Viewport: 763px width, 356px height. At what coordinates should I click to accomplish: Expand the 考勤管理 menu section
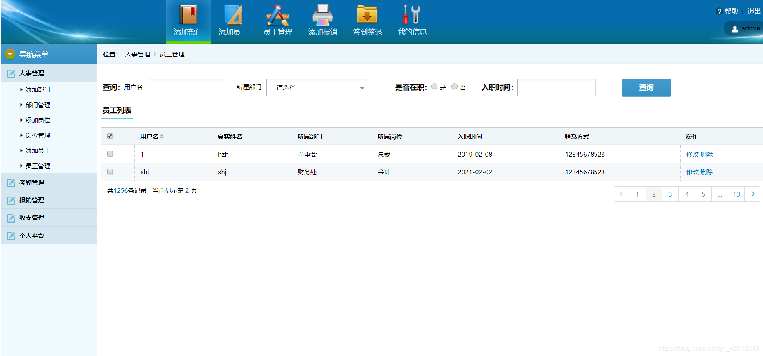49,183
